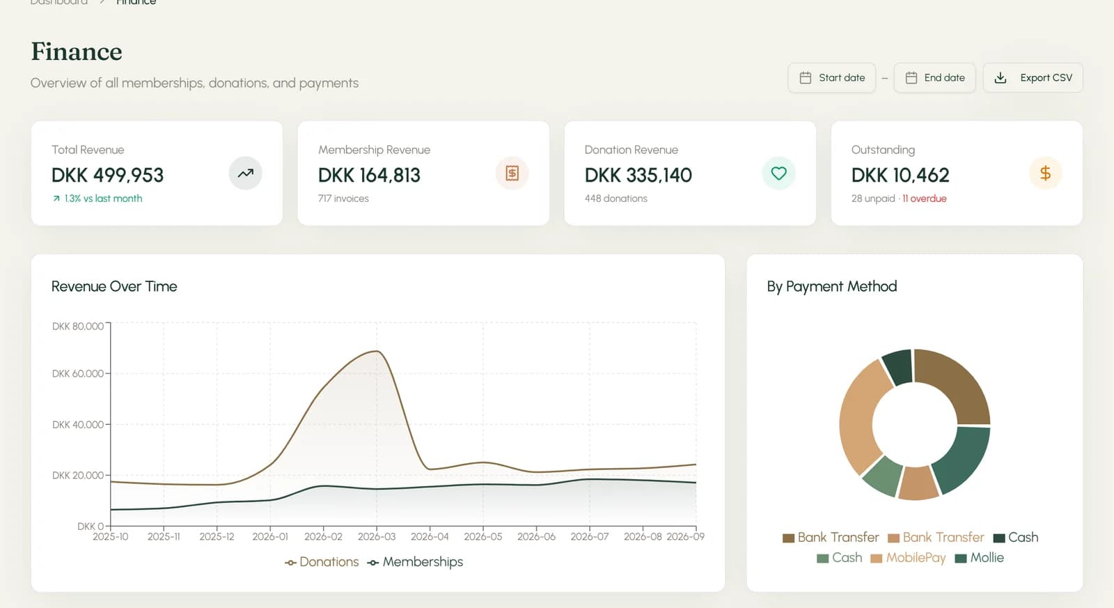Toggle the Mollie legend entry
The height and width of the screenshot is (608, 1114).
click(x=980, y=558)
